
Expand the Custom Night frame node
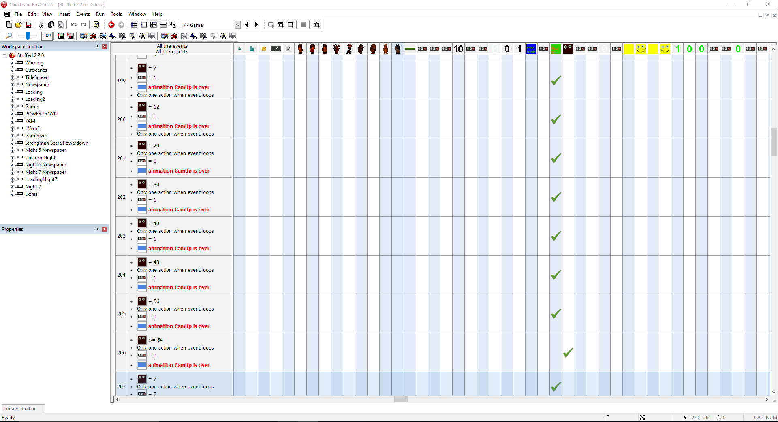click(12, 158)
